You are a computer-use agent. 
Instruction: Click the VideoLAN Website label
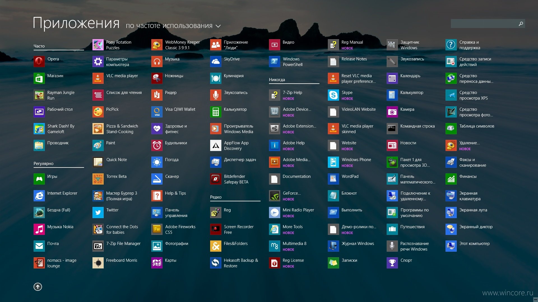pos(359,109)
